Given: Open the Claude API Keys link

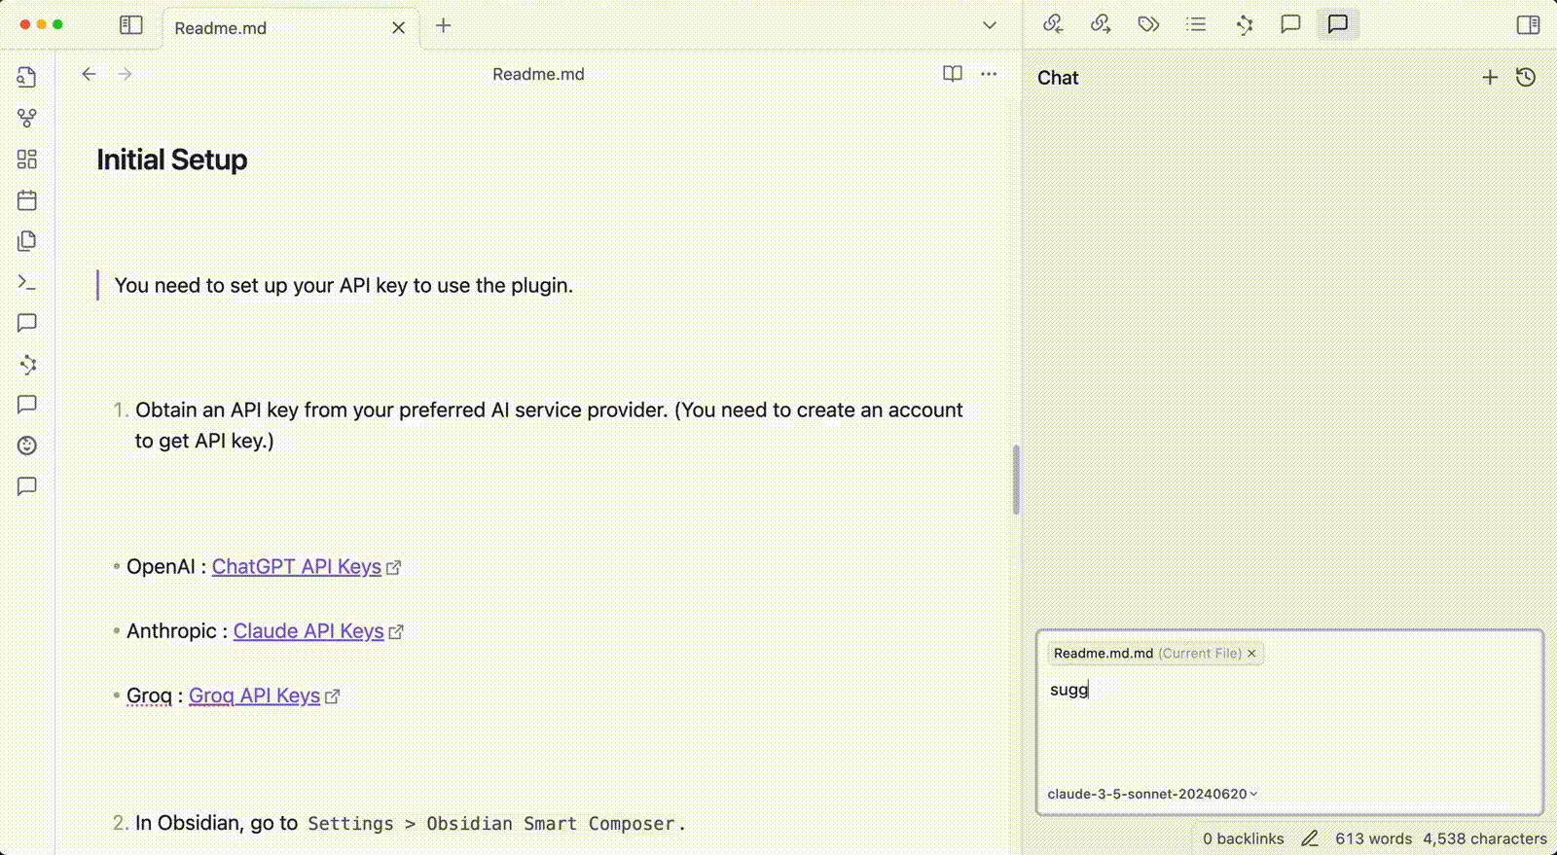Looking at the screenshot, I should [x=308, y=630].
